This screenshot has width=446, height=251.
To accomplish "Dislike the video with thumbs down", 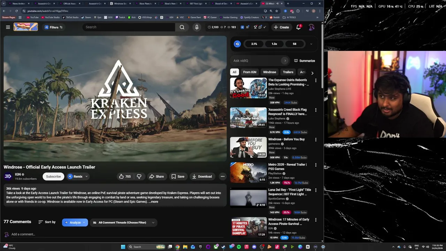I will tap(139, 176).
